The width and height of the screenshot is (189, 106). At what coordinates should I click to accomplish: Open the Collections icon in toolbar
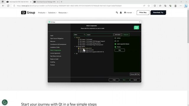pos(165,6)
